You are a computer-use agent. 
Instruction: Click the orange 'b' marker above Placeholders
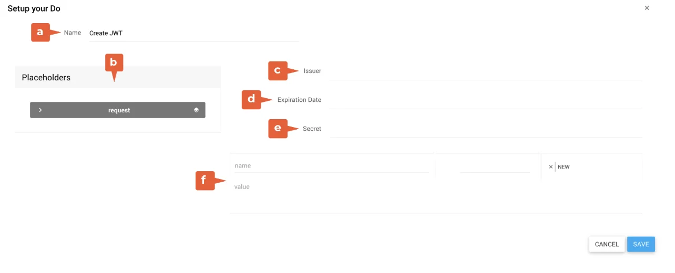tap(114, 64)
